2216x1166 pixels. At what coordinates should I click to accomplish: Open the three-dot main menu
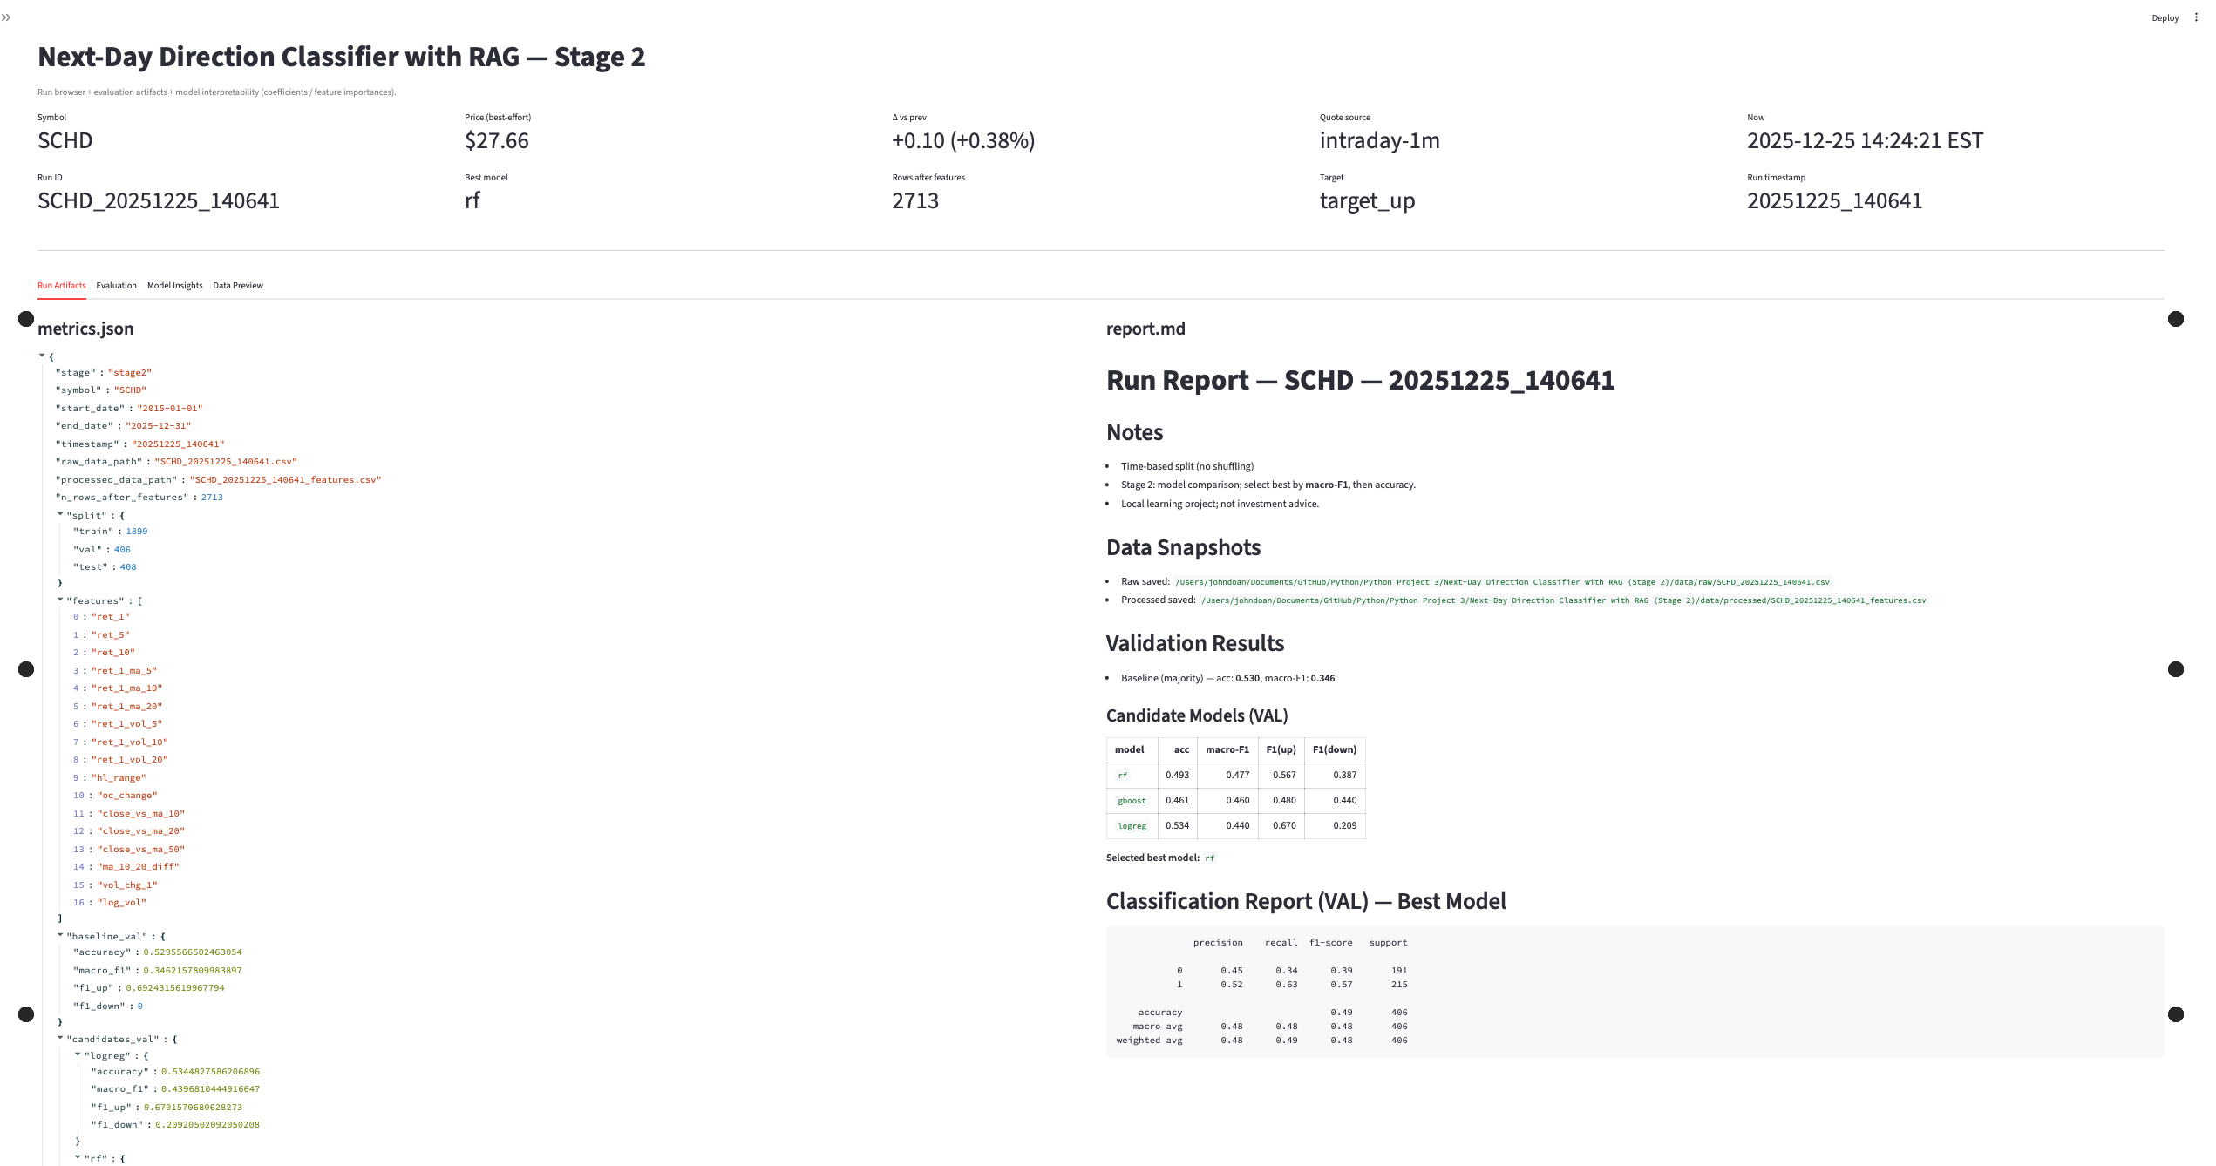2196,17
